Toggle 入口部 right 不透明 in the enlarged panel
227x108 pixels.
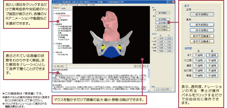click(212, 61)
